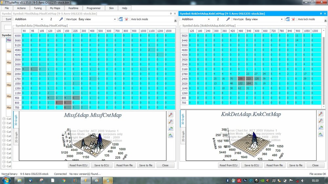
Task: Click Read from file in KnkCntMap panel
Action: (x=275, y=165)
